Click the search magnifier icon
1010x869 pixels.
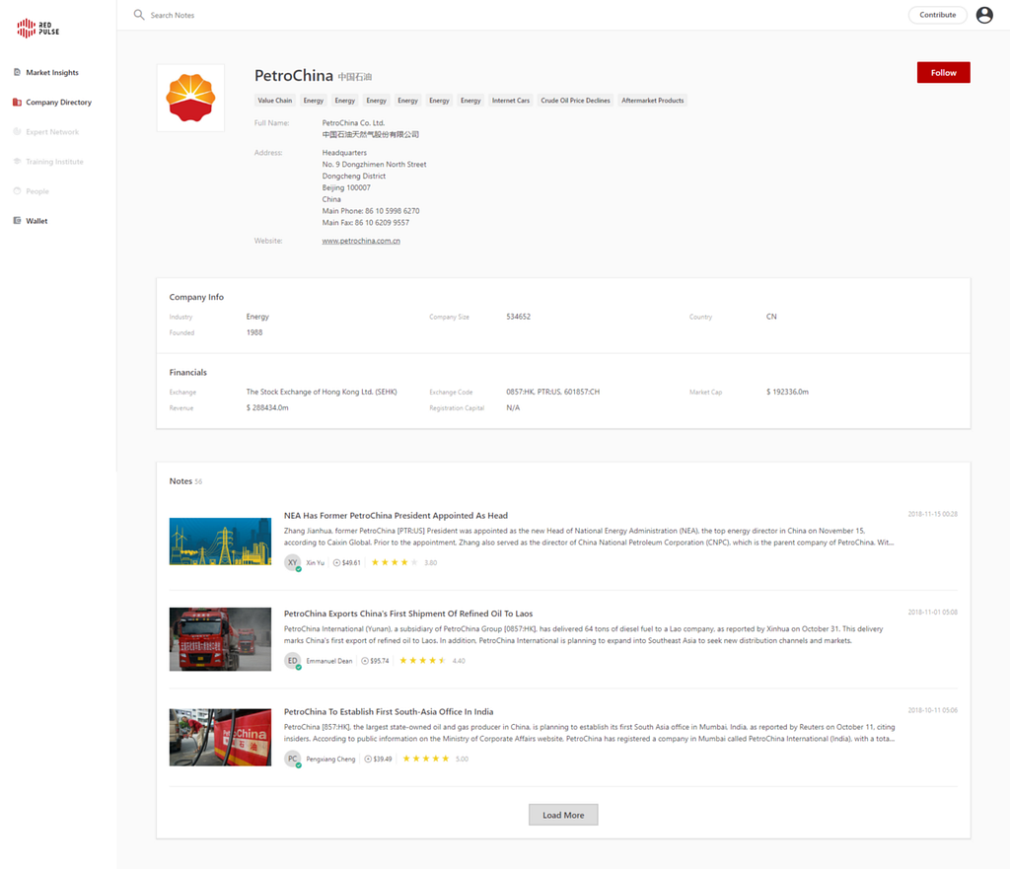click(138, 14)
